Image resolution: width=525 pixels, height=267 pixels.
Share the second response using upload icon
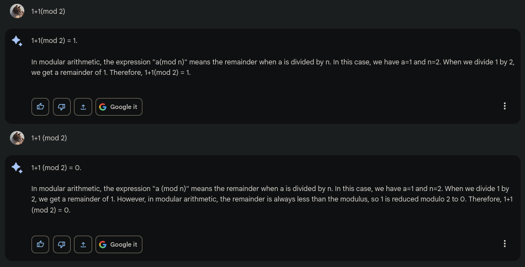point(83,244)
